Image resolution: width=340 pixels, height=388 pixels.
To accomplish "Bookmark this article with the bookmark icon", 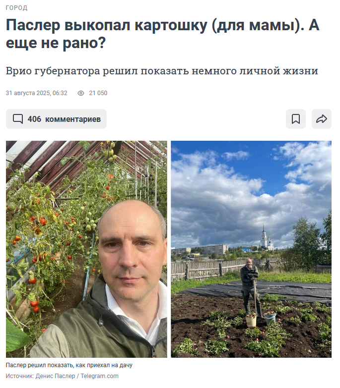I will (x=296, y=119).
